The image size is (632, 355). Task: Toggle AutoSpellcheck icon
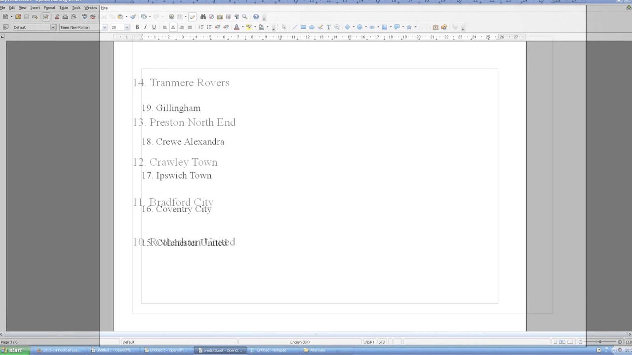pos(92,17)
